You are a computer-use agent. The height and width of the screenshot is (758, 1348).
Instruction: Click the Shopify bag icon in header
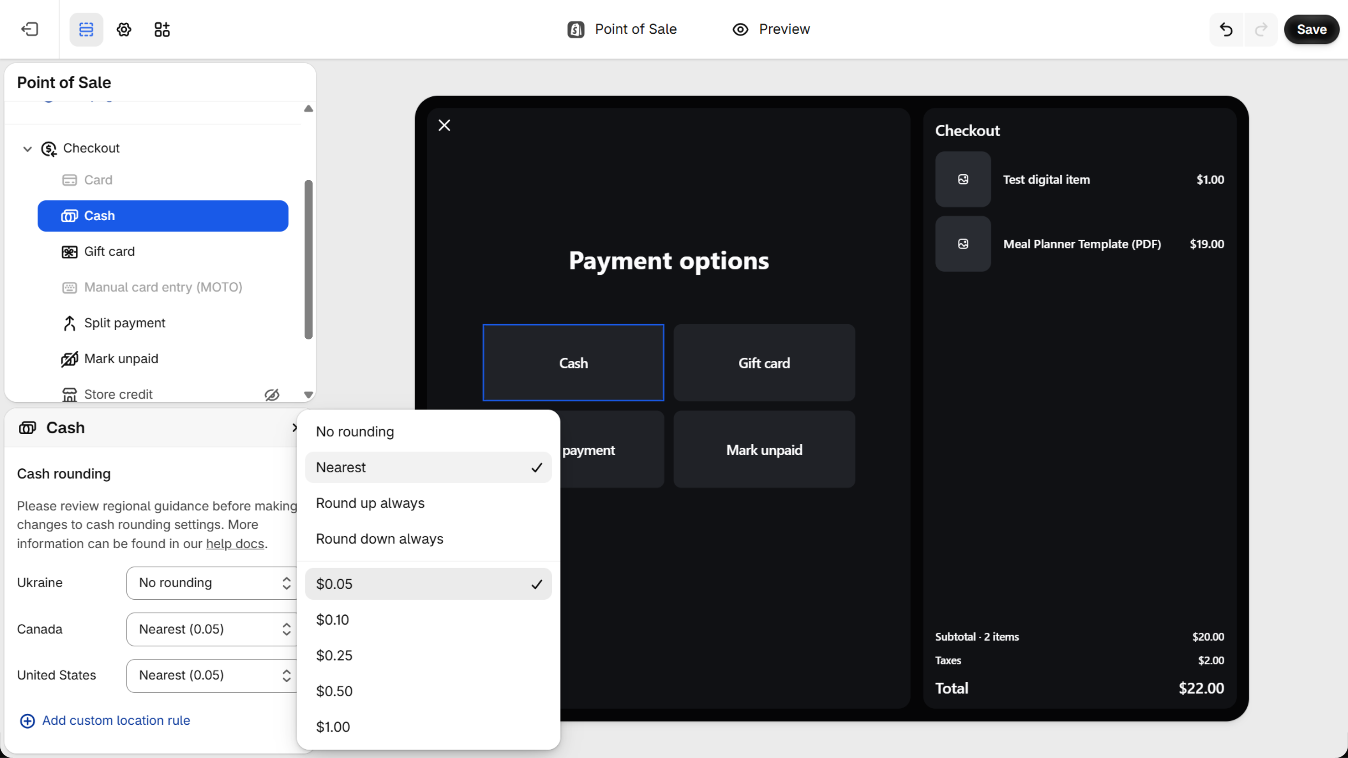[x=575, y=29]
